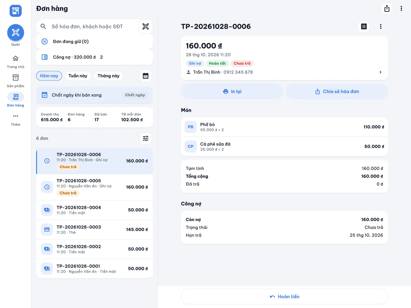Click the Còn nợ 160.000 đ row
The image size is (411, 308).
284,220
